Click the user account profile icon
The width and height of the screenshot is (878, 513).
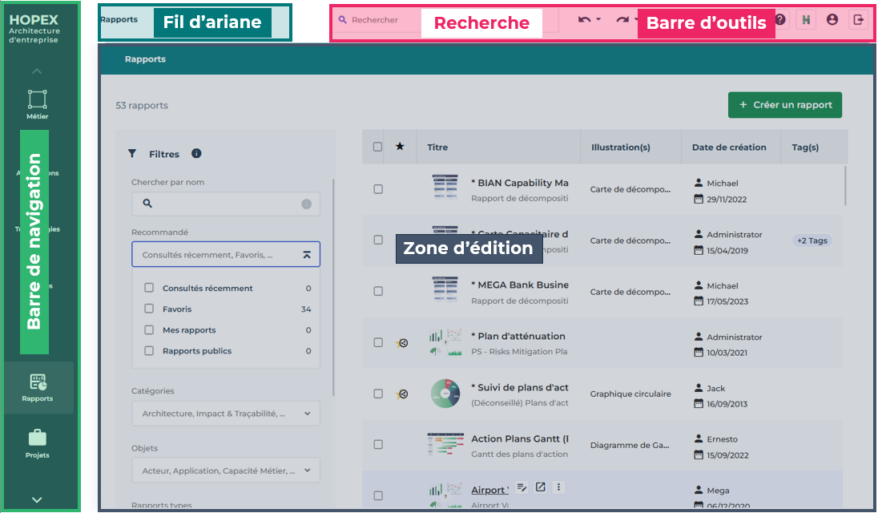(x=832, y=20)
